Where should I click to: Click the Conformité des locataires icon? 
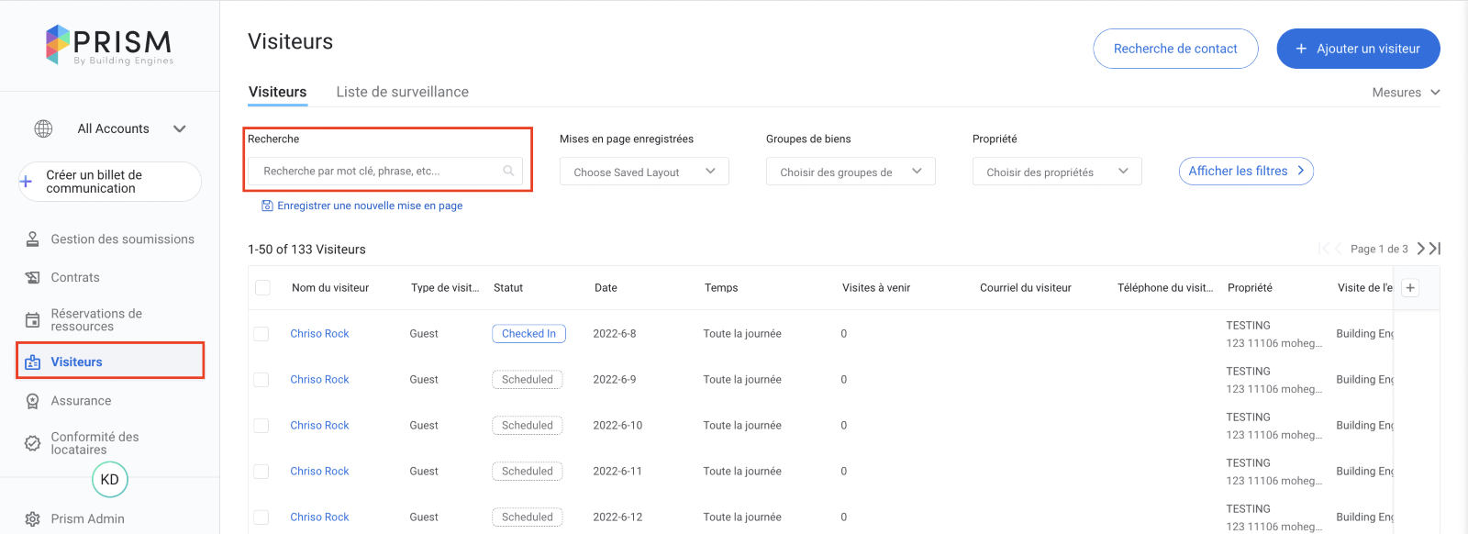click(x=32, y=443)
